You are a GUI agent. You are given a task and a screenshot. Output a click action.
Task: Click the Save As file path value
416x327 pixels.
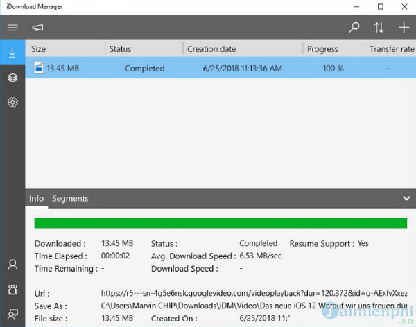pos(254,306)
